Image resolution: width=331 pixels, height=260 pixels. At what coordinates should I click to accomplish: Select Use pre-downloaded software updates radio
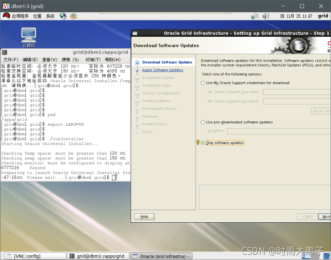click(203, 122)
